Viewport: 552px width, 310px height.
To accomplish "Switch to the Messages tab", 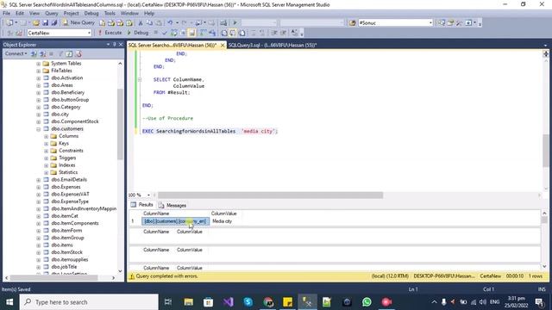I will [172, 205].
